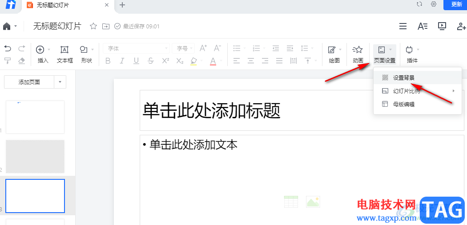Click the document title 无标题幻灯片

click(x=57, y=26)
